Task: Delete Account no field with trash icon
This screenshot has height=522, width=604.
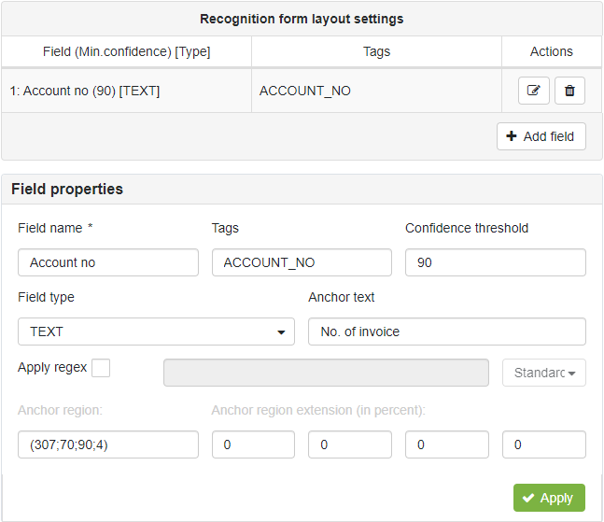Action: pyautogui.click(x=569, y=91)
